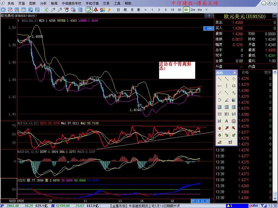
Task: Place a green down arrow marker
Action: point(219,135)
